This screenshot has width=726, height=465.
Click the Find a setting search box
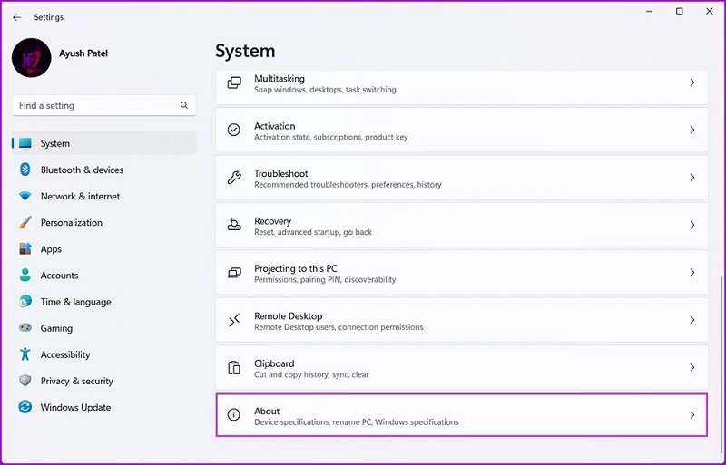[x=95, y=106]
